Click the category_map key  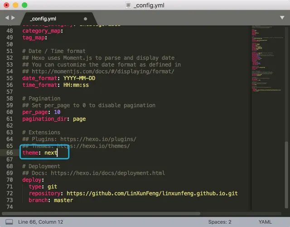point(41,31)
